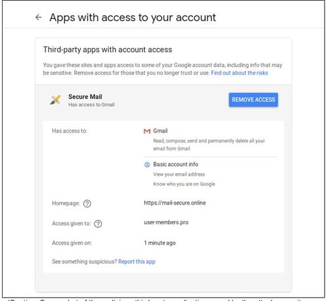Click 'Read, compose, send and permanently delete' description
The height and width of the screenshot is (301, 328).
[209, 145]
